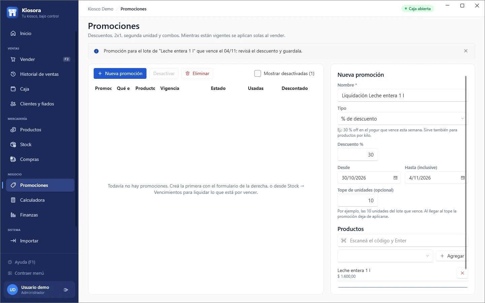
Task: Edit the Nombre field of the promotion
Action: pos(402,95)
